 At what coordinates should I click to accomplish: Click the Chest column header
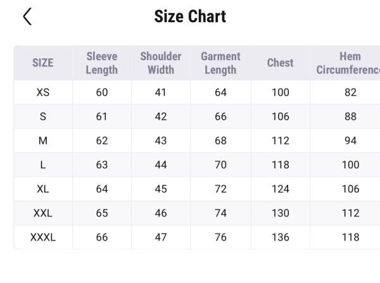(x=280, y=63)
